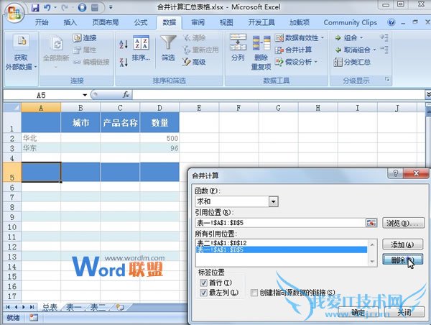Image resolution: width=431 pixels, height=325 pixels.
Task: Enable Create links to source data (创建指向源数据的链接)
Action: (254, 293)
